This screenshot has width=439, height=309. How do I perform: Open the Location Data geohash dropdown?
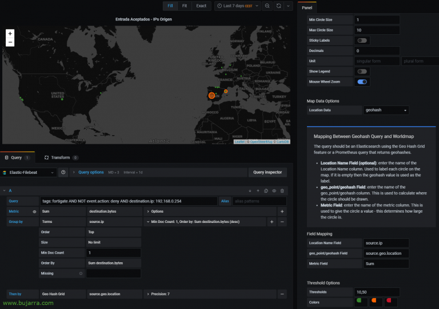(386, 110)
